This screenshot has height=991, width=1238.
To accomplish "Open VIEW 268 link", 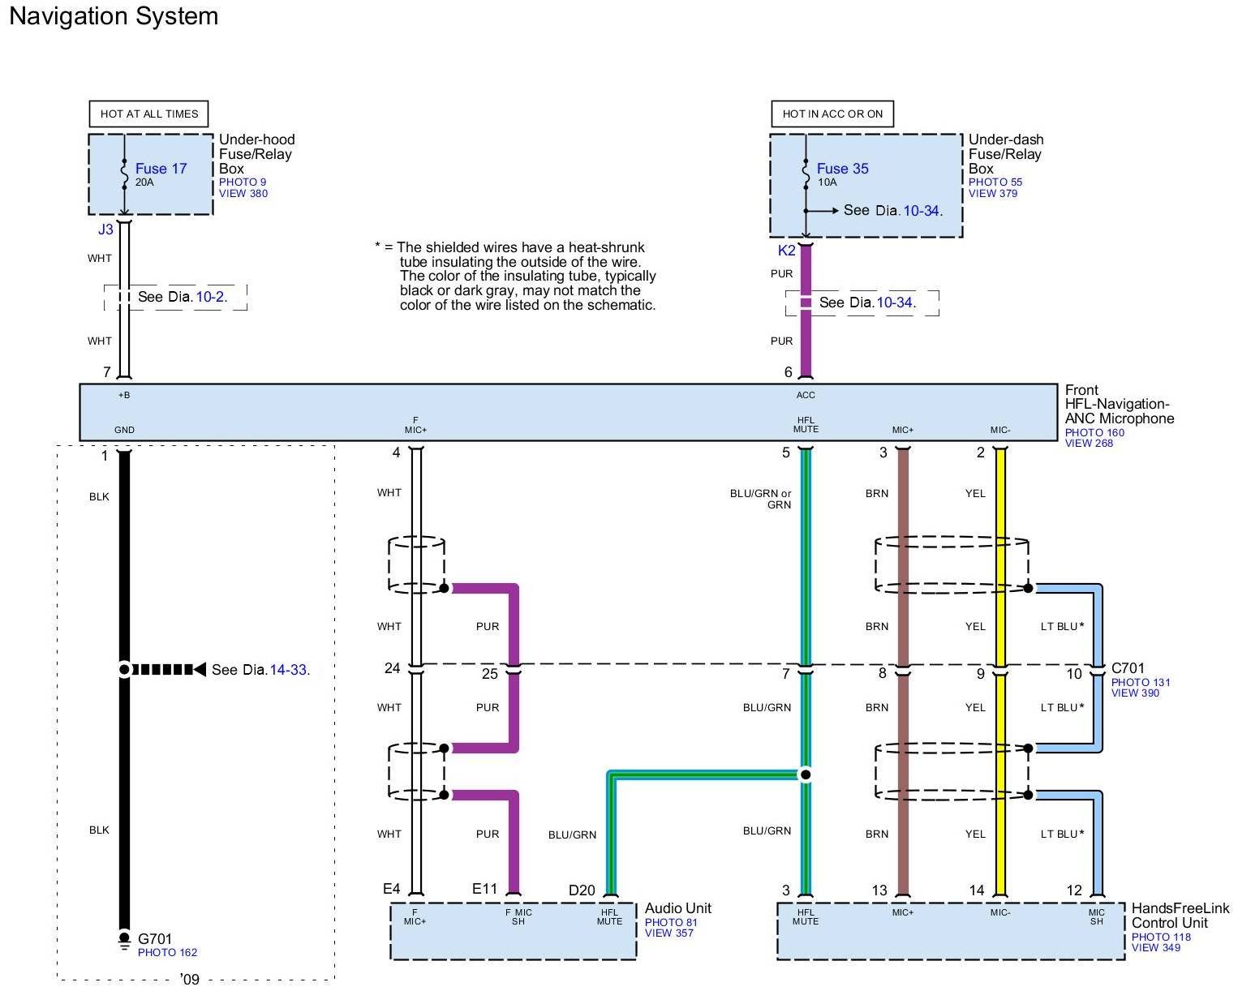I will coord(1089,444).
